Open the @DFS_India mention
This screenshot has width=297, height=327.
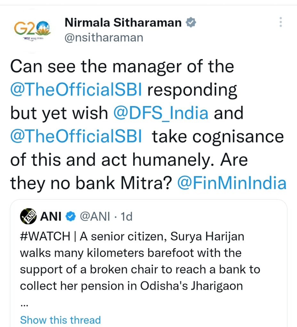click(x=161, y=113)
